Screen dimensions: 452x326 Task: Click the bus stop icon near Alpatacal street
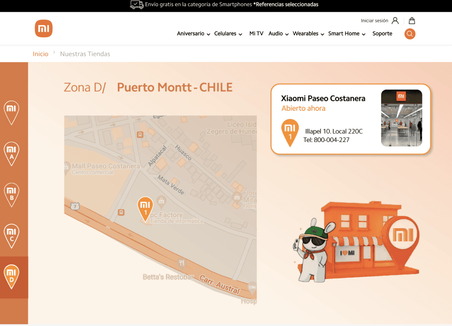click(140, 135)
